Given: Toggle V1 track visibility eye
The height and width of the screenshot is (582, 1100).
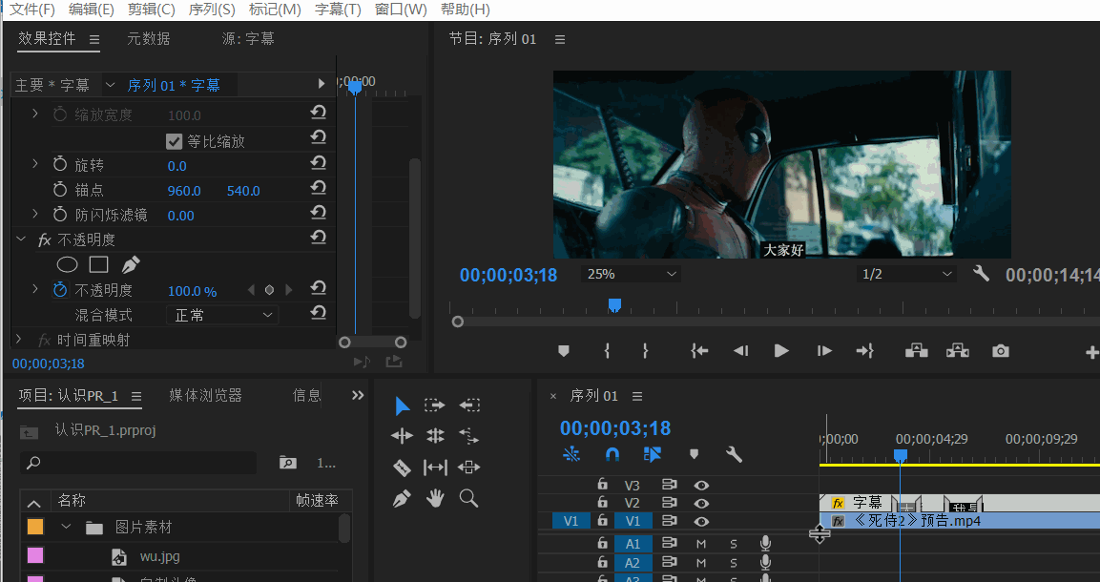Looking at the screenshot, I should [x=701, y=522].
